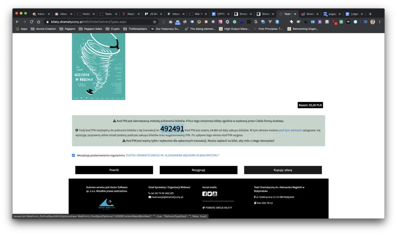Viewport: 397px width, 235px height.
Task: Open The dialog elemen... bookmark
Action: [x=200, y=29]
